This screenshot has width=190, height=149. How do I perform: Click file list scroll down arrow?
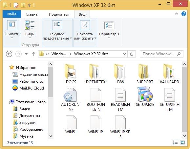pyautogui.click(x=184, y=136)
